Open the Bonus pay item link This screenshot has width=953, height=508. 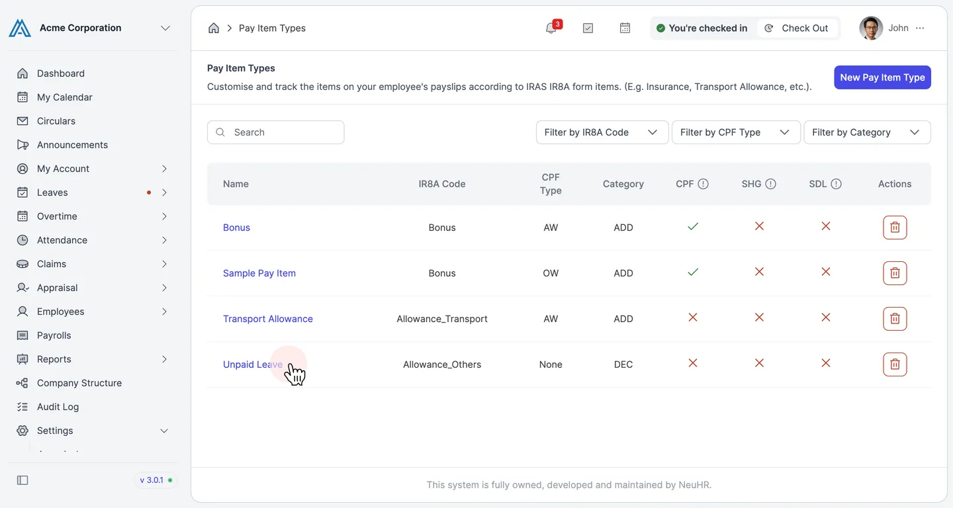point(236,228)
